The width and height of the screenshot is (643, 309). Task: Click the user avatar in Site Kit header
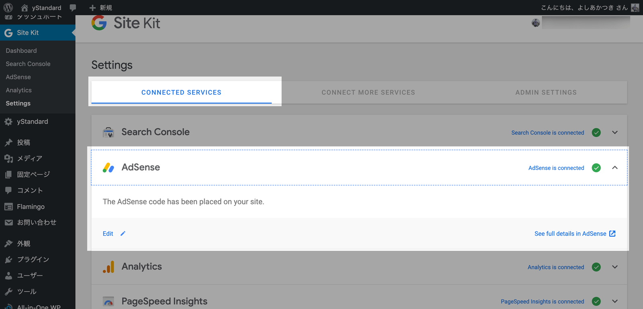(x=536, y=23)
